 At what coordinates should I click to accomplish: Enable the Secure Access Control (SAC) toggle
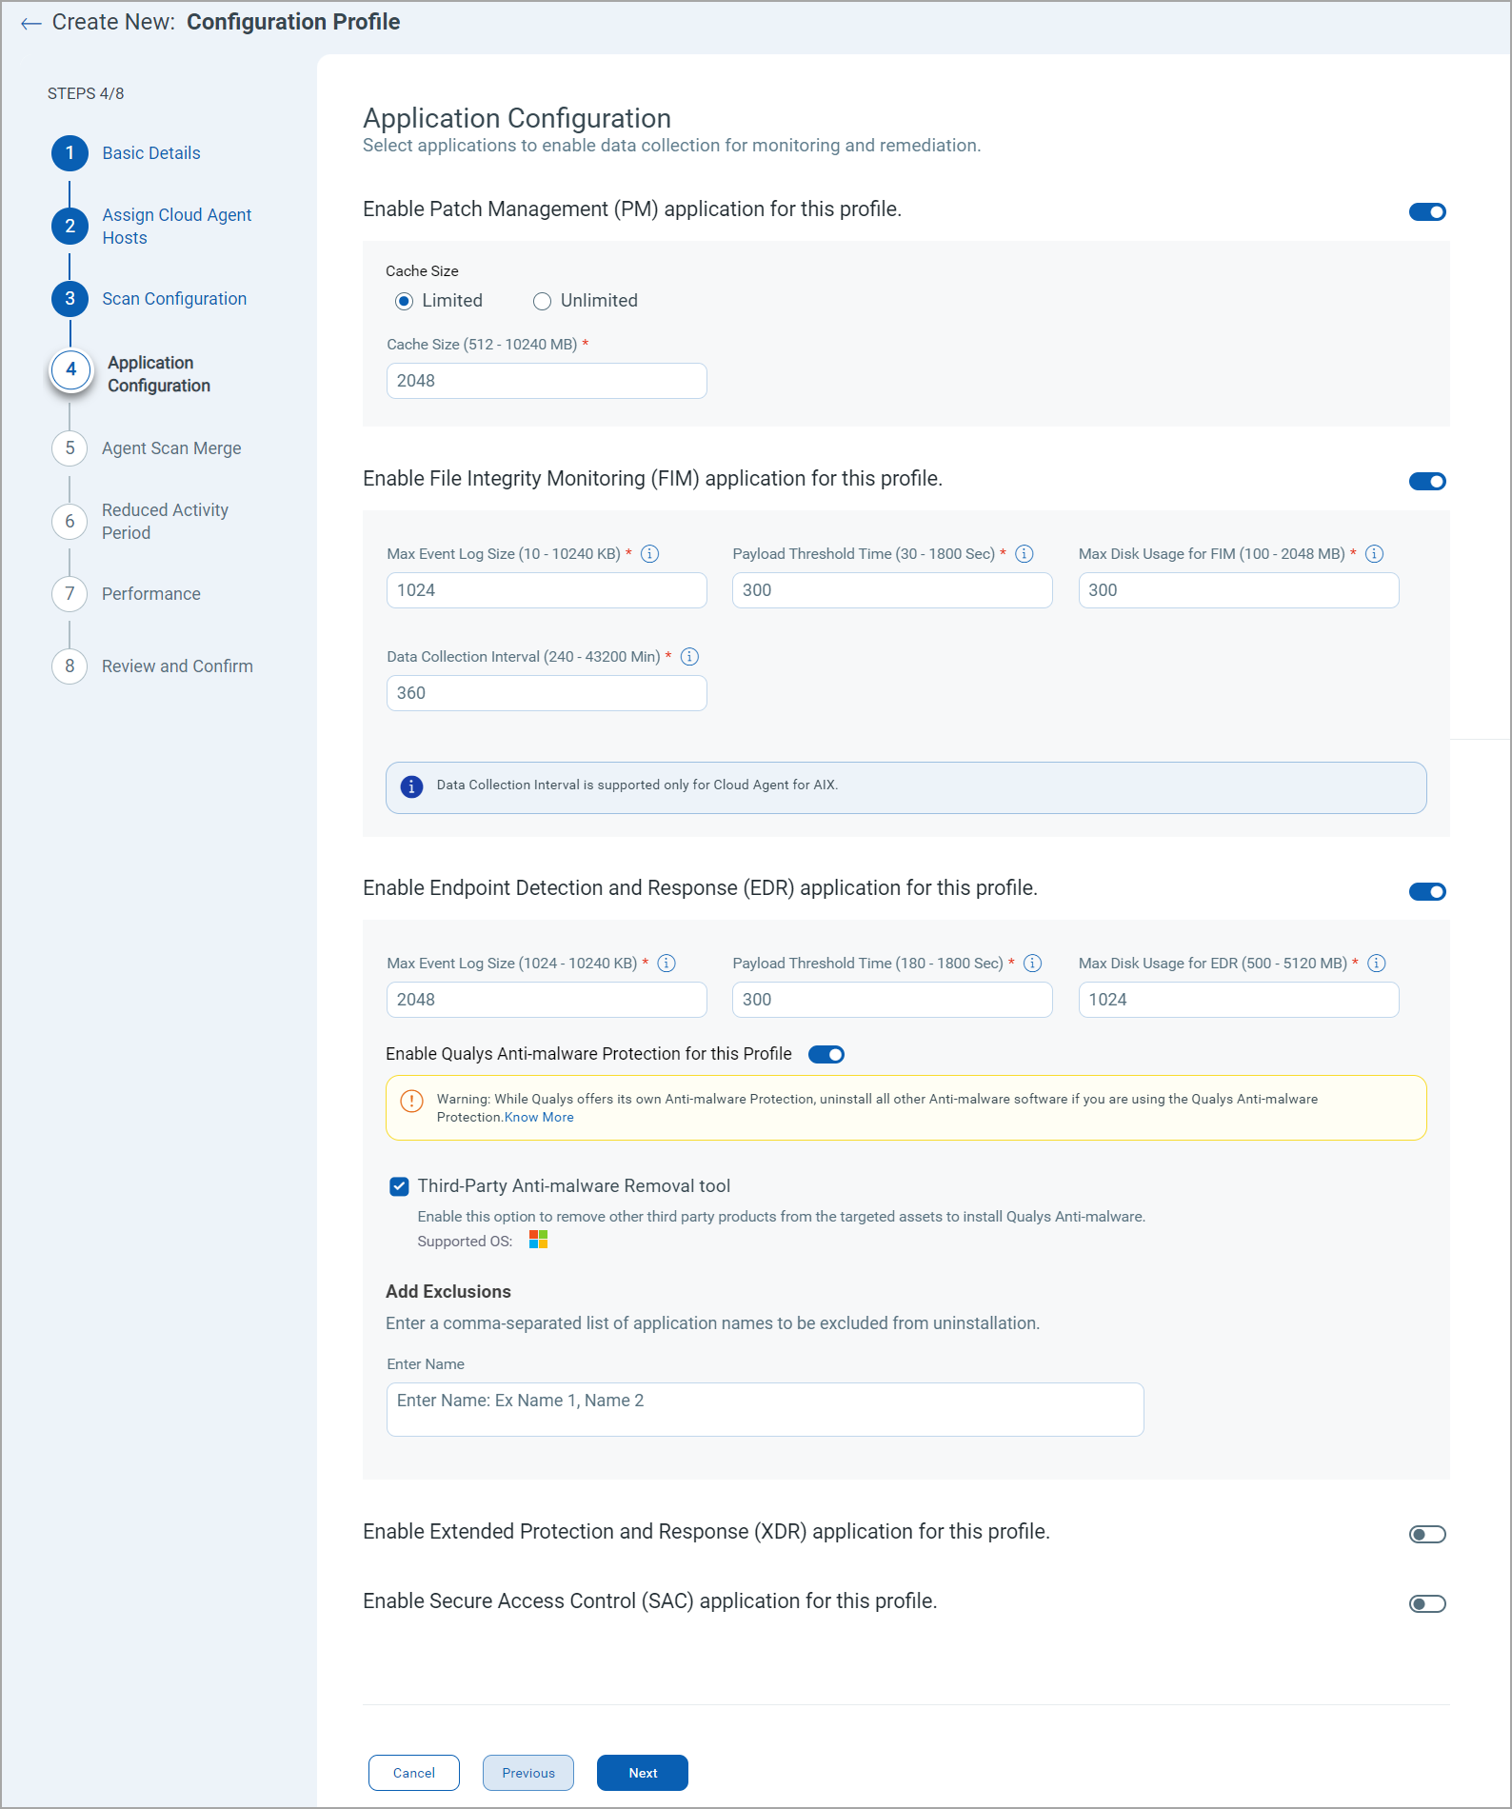pos(1427,1604)
